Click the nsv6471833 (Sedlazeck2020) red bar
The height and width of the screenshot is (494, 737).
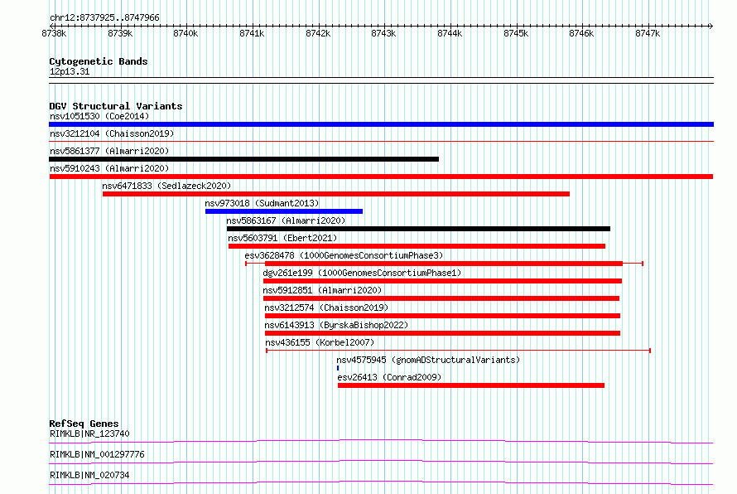click(x=336, y=194)
